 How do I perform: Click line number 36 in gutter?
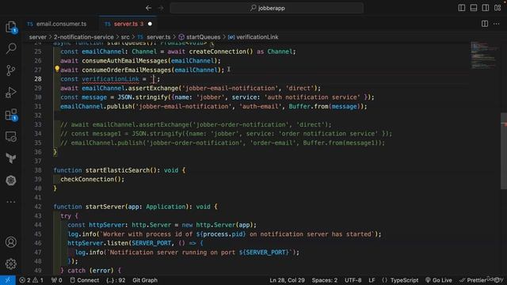38,152
